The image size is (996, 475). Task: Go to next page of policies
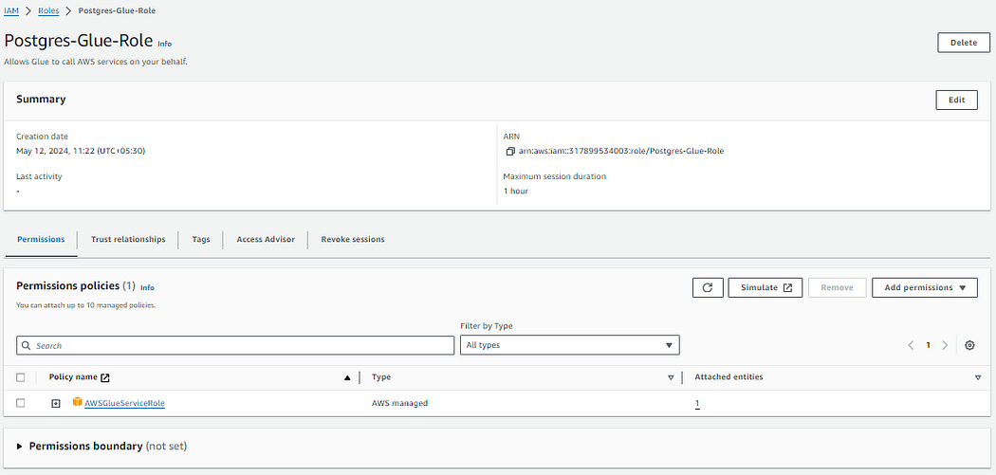coord(945,345)
